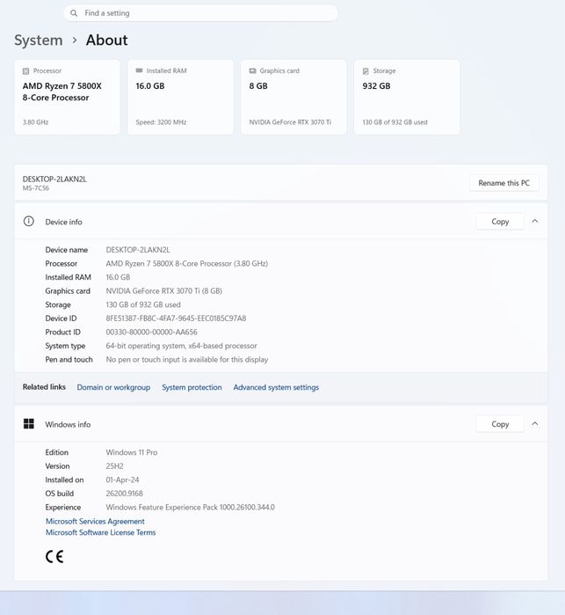Select Product ID value 00330-80000-00000-AA656
Screen dimensions: 565x615
(x=152, y=333)
